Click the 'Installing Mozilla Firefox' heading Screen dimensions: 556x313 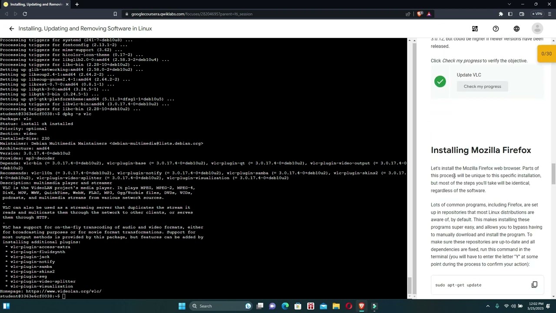point(481,150)
